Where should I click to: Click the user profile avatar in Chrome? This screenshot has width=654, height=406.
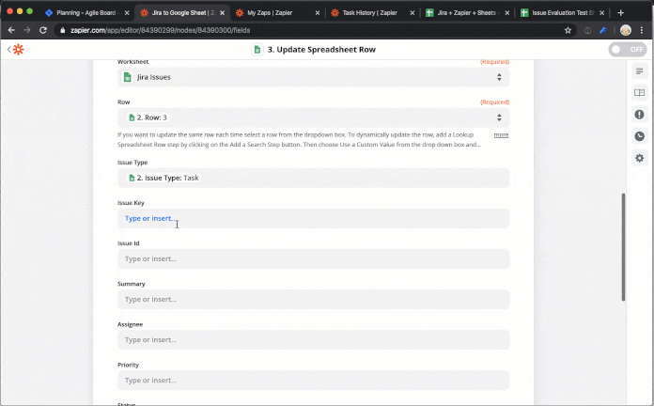[625, 30]
